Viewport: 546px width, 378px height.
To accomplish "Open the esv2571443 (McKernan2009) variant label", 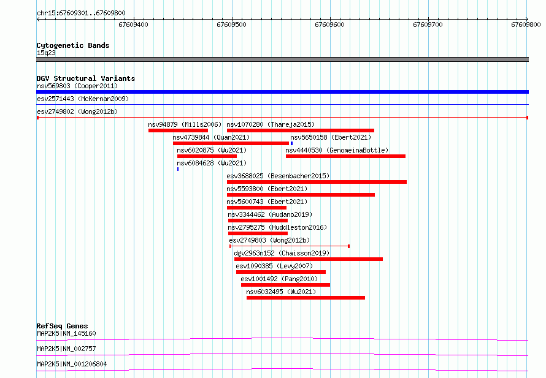I will tap(83, 99).
